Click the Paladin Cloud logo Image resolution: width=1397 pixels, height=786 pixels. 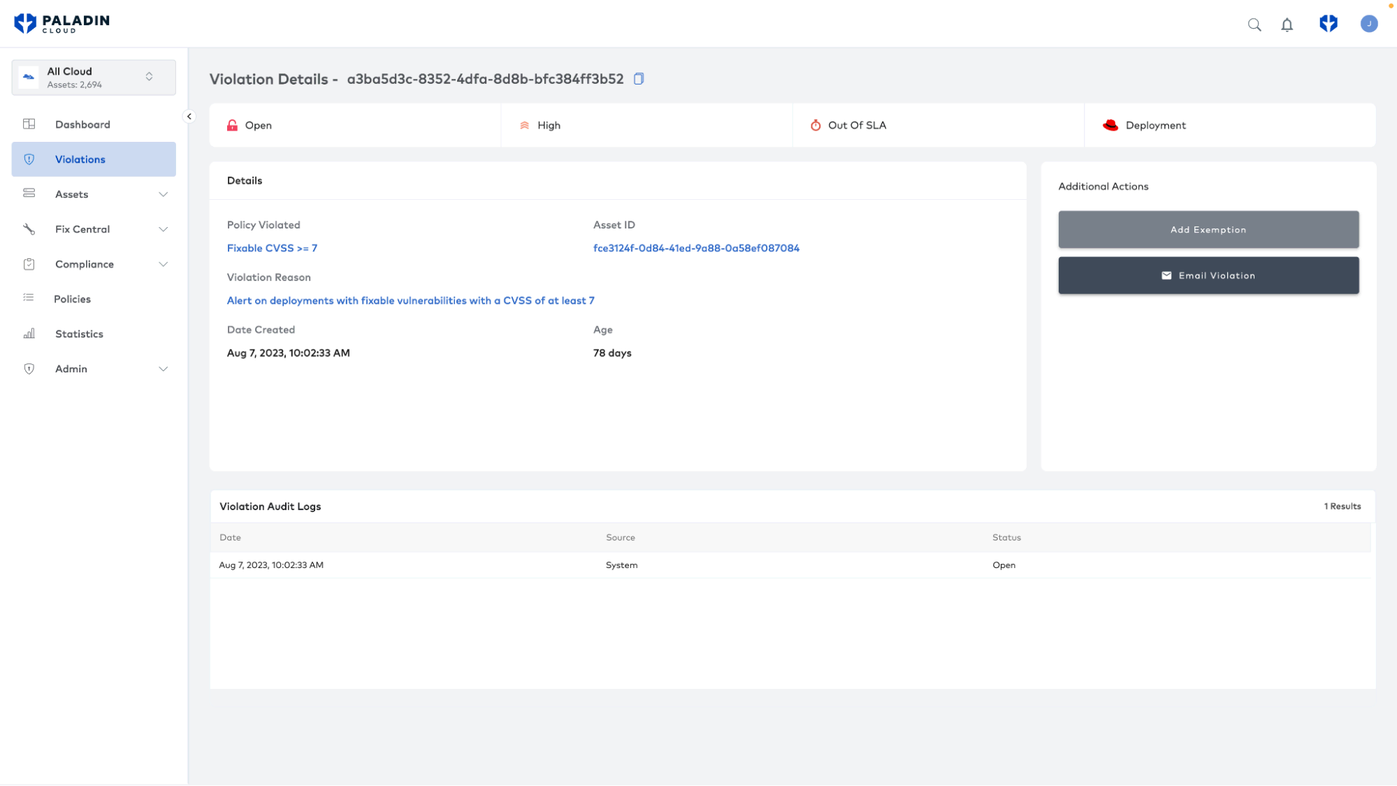click(62, 24)
